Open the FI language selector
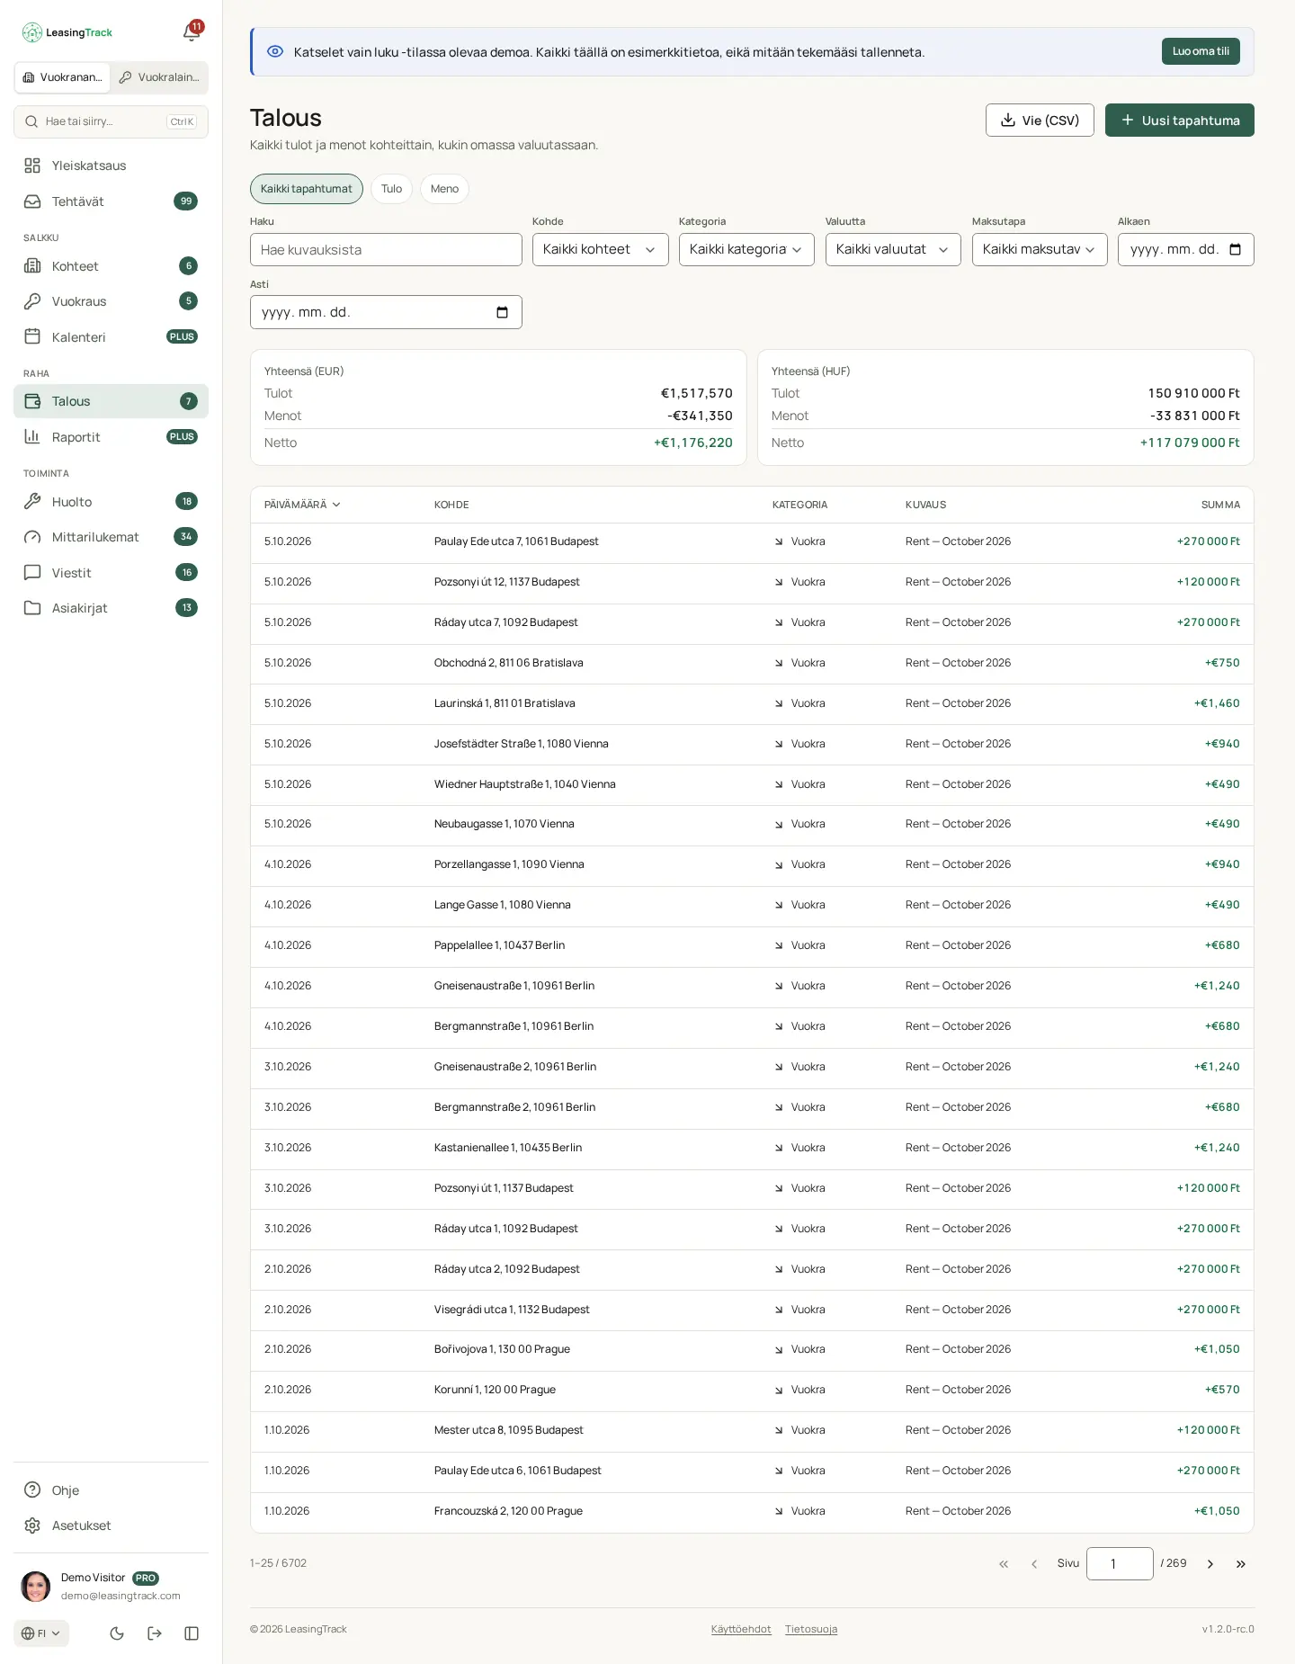This screenshot has height=1664, width=1295. coord(41,1633)
